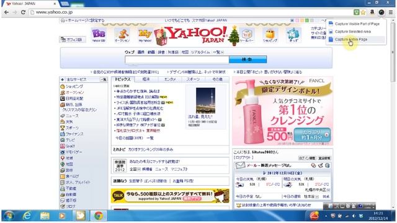Expand the 一覧 dropdown above the search box
This screenshot has width=397, height=223.
(x=218, y=52)
